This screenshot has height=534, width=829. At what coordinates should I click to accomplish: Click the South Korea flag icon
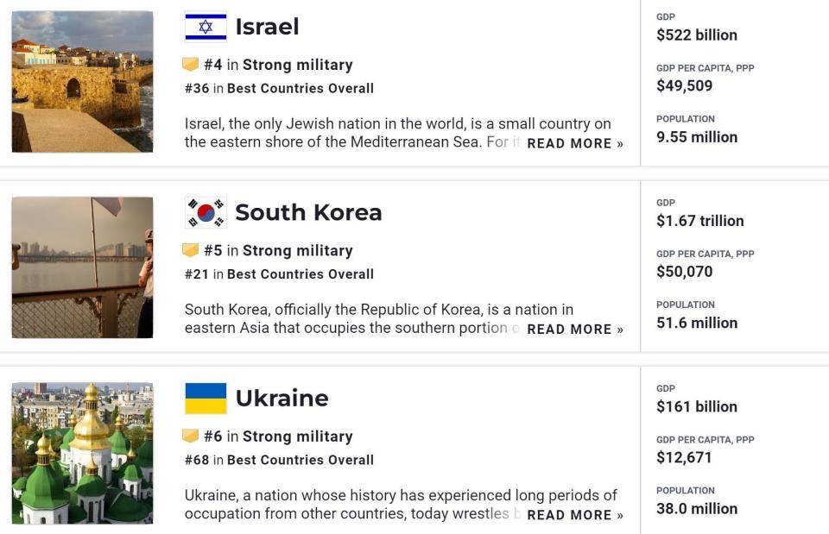(206, 212)
